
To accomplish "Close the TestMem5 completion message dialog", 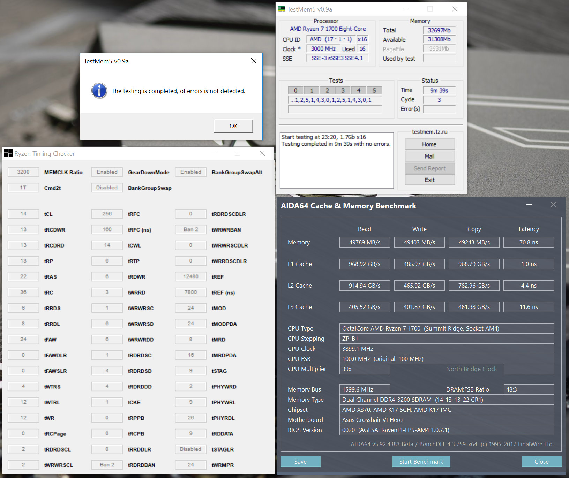I will coord(254,61).
